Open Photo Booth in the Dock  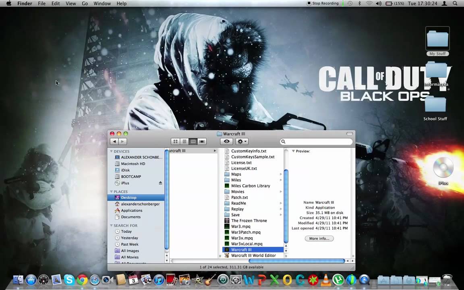pyautogui.click(x=172, y=280)
